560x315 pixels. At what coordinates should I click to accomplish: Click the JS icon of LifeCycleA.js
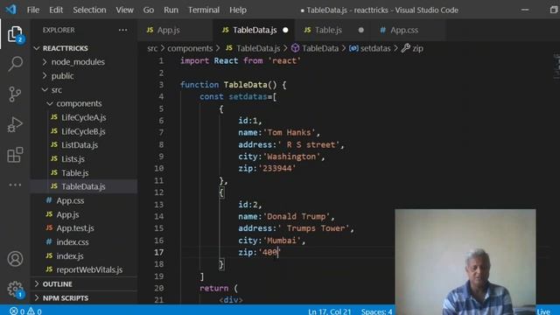tap(54, 117)
